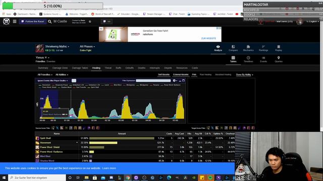Open the Yasus player dropdown arrow
The image size is (323, 181).
[48, 58]
